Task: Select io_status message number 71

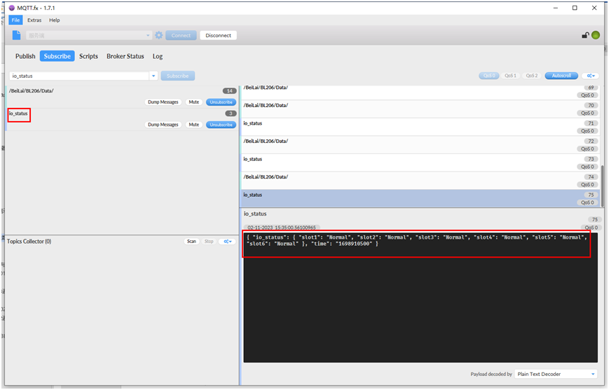Action: pos(420,127)
